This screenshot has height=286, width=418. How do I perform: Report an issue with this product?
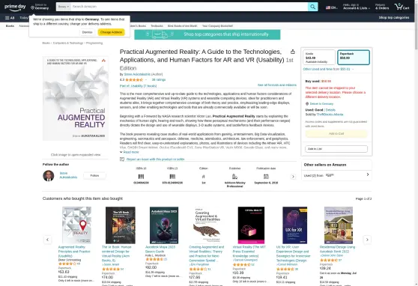[155, 159]
